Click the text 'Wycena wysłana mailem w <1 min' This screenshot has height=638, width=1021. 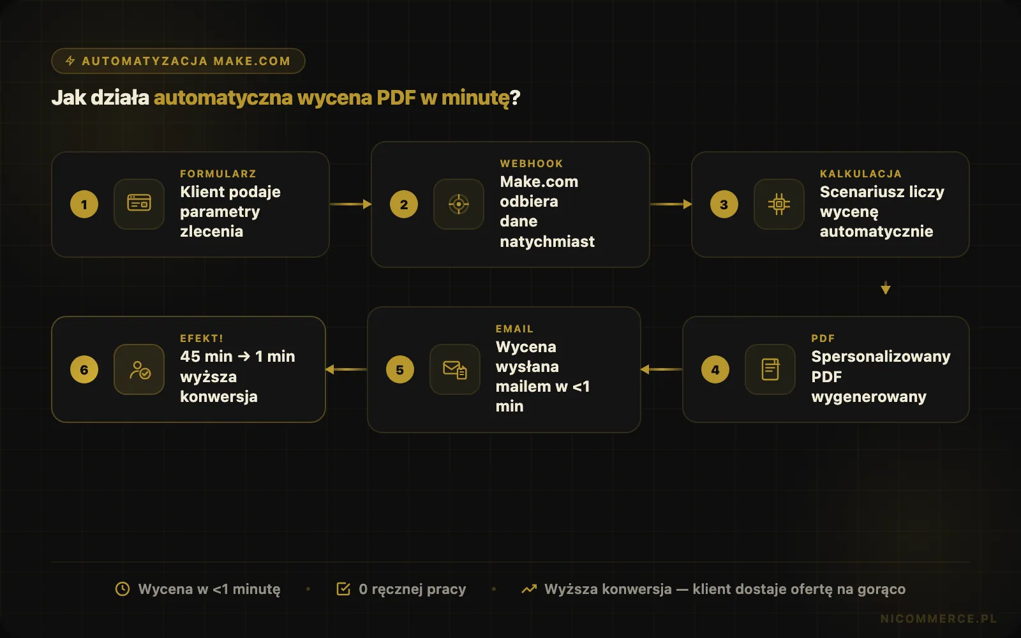pos(542,376)
